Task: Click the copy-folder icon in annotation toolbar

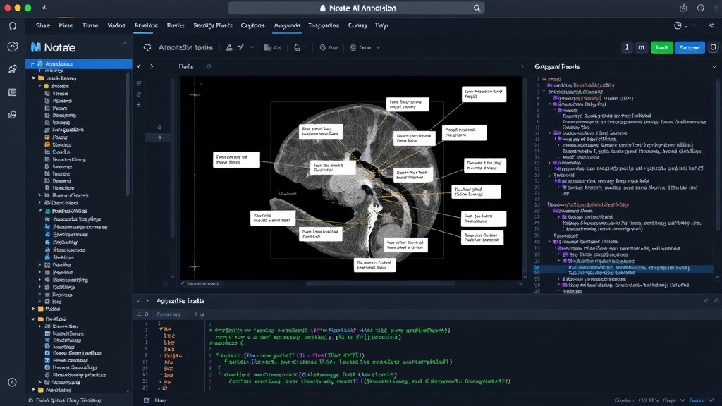Action: [267, 47]
